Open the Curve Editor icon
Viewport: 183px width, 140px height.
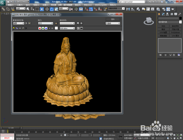coord(148,9)
